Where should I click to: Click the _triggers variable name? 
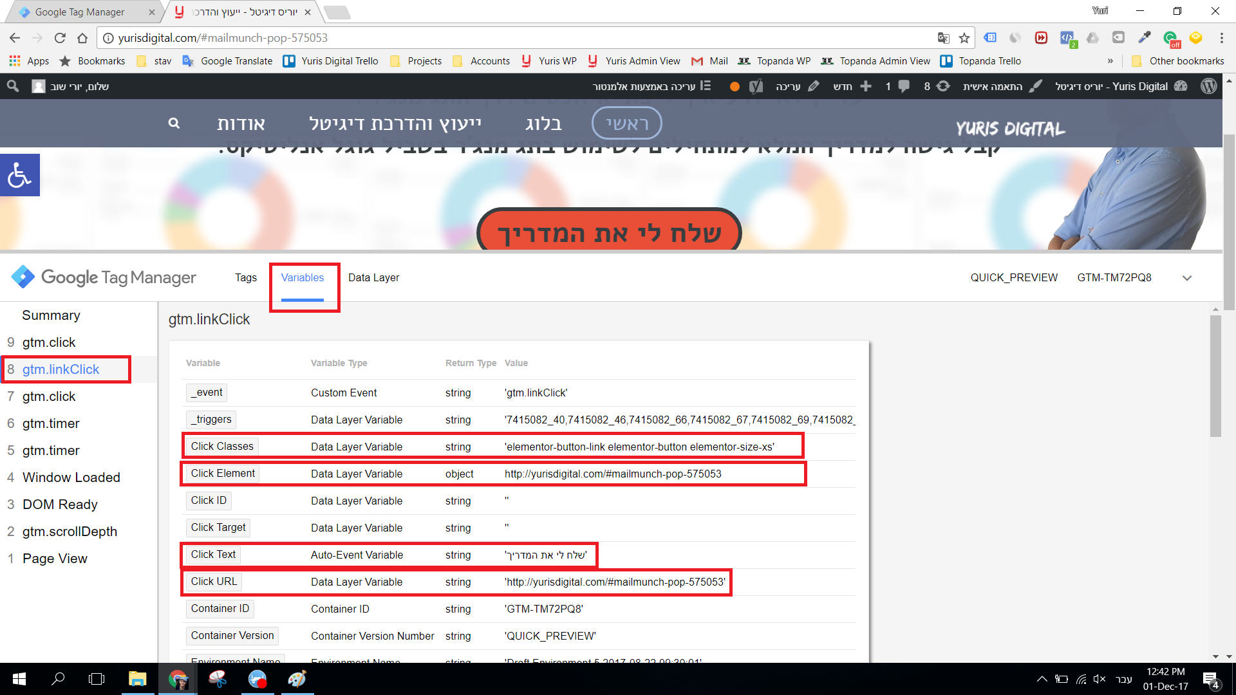(211, 420)
